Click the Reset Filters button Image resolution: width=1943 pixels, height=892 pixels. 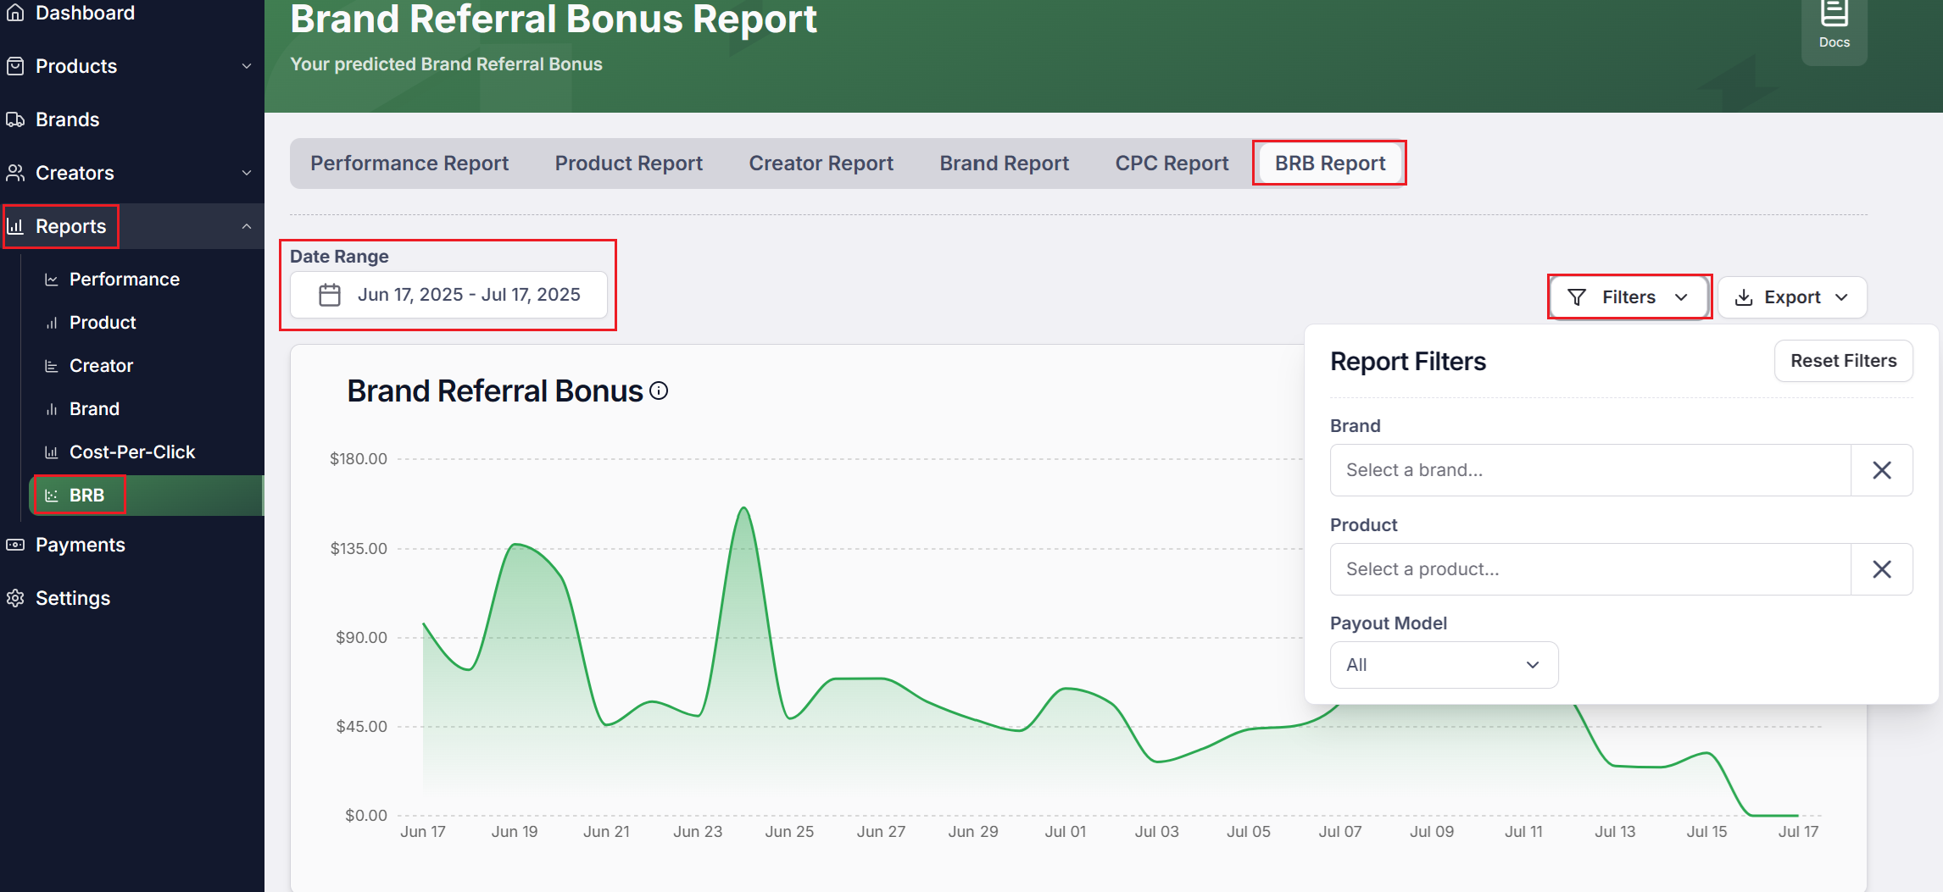pyautogui.click(x=1843, y=361)
